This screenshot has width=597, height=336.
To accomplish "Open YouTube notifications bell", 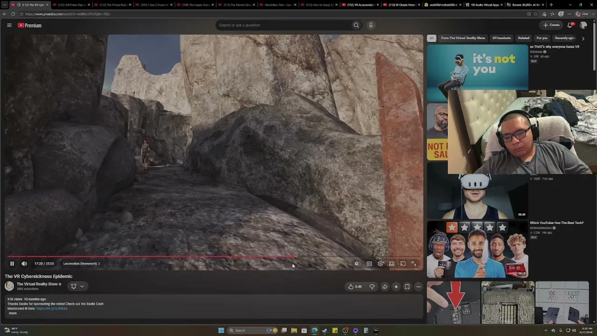I will point(570,25).
